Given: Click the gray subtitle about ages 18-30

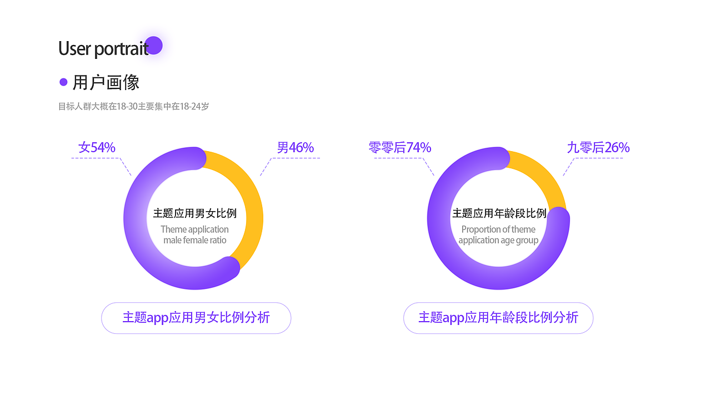Looking at the screenshot, I should pos(133,106).
